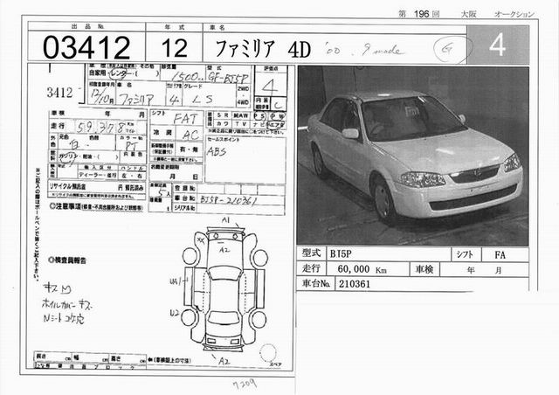Click the air conditioner value AC
This screenshot has height=395, width=559.
point(190,135)
